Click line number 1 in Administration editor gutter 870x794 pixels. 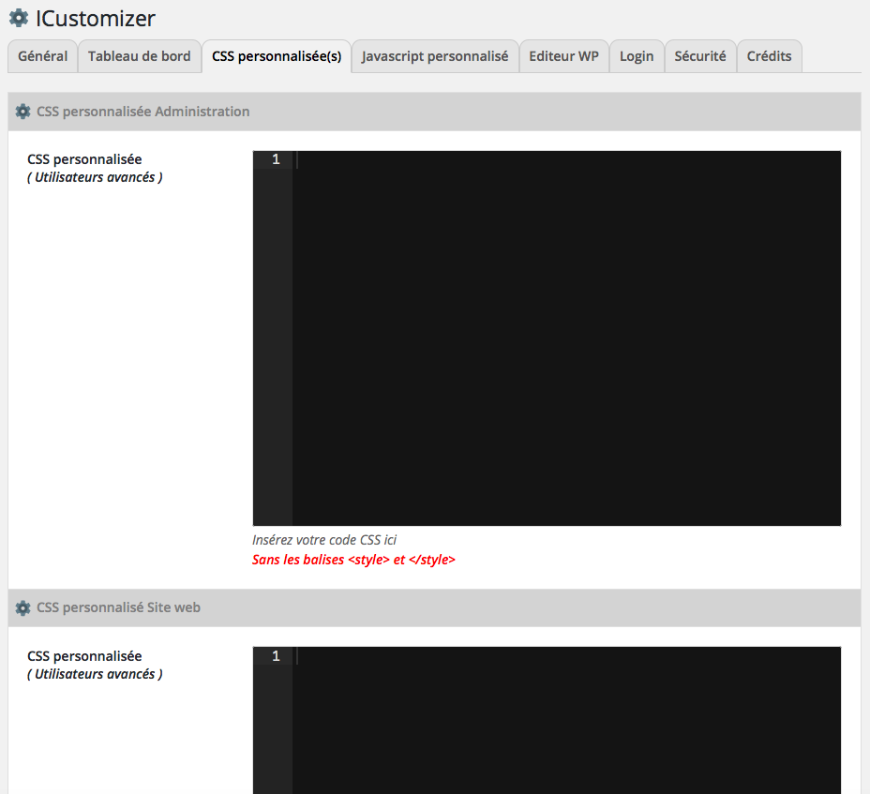pos(276,159)
